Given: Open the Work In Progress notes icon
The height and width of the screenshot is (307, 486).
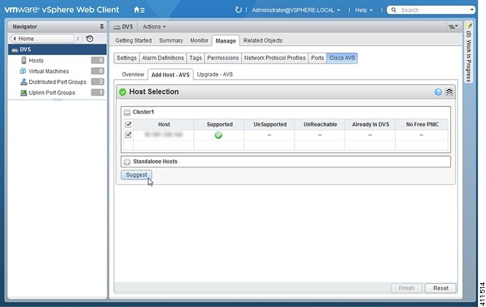Looking at the screenshot, I should coord(469,25).
